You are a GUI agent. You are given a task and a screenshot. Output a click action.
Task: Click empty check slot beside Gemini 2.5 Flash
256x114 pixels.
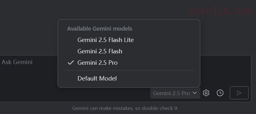point(71,51)
